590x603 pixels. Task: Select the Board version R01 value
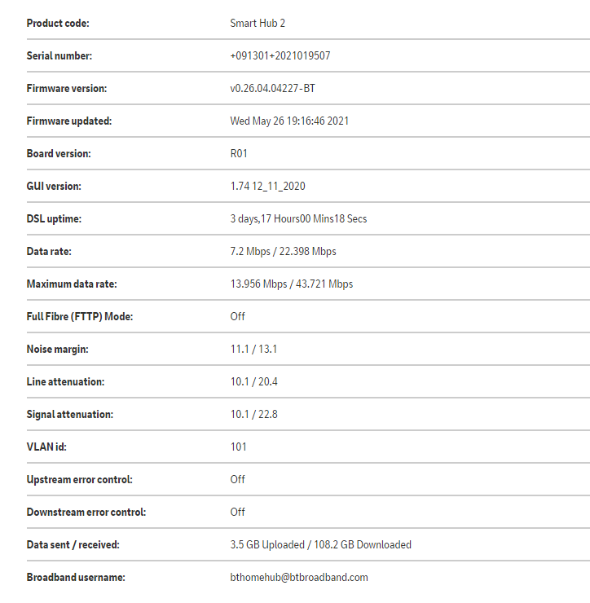coord(239,154)
